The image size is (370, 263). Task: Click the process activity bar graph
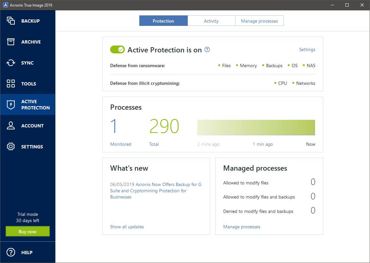256,127
